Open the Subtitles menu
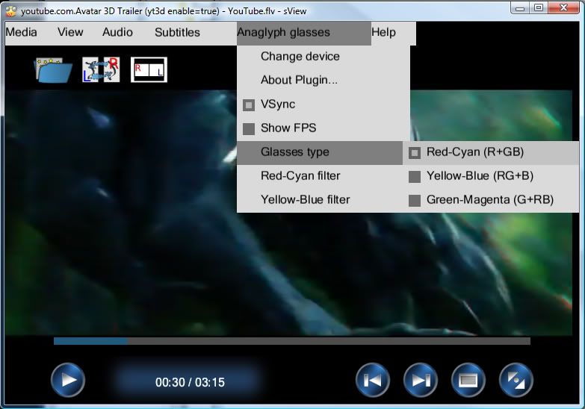This screenshot has height=409, width=585. point(177,32)
